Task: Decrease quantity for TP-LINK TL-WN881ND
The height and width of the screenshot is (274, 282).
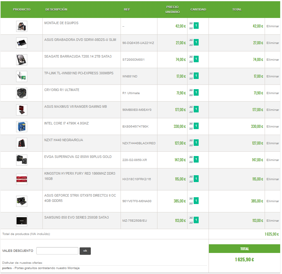Action: pos(191,78)
